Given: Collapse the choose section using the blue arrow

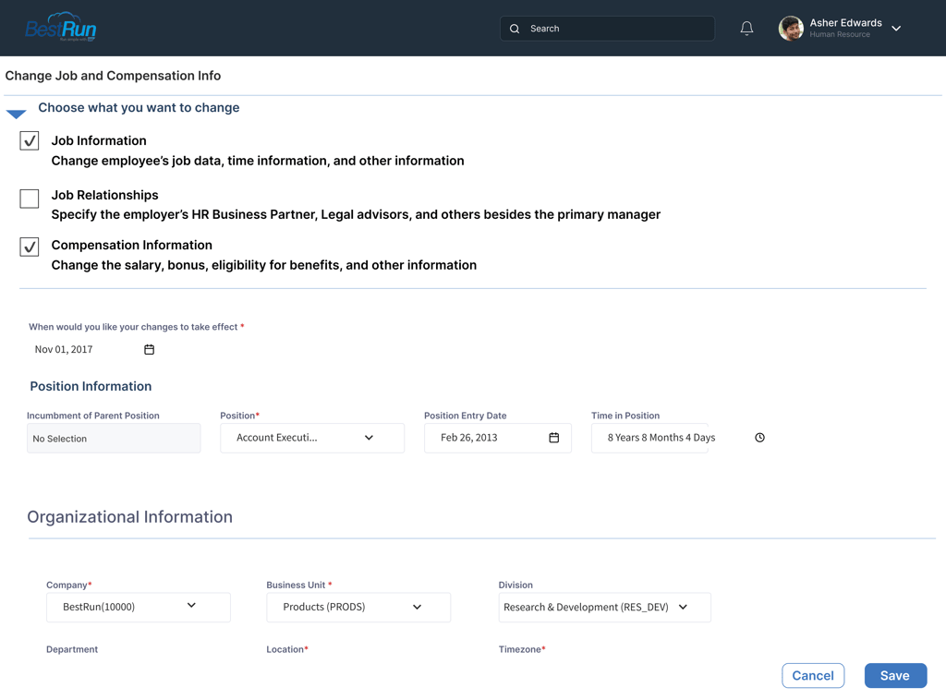Looking at the screenshot, I should pyautogui.click(x=16, y=113).
